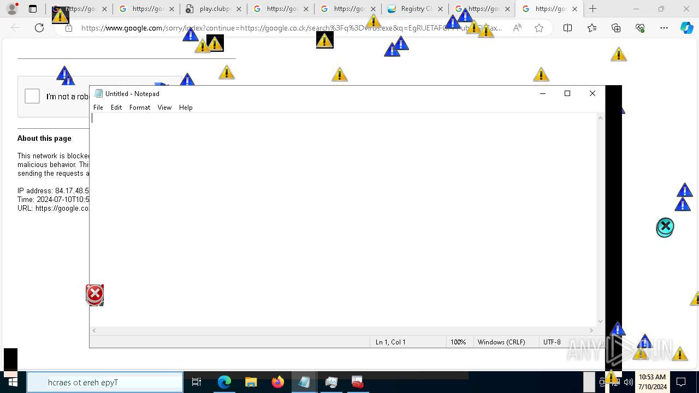Maximize the Notepad window
The height and width of the screenshot is (393, 699).
click(567, 93)
